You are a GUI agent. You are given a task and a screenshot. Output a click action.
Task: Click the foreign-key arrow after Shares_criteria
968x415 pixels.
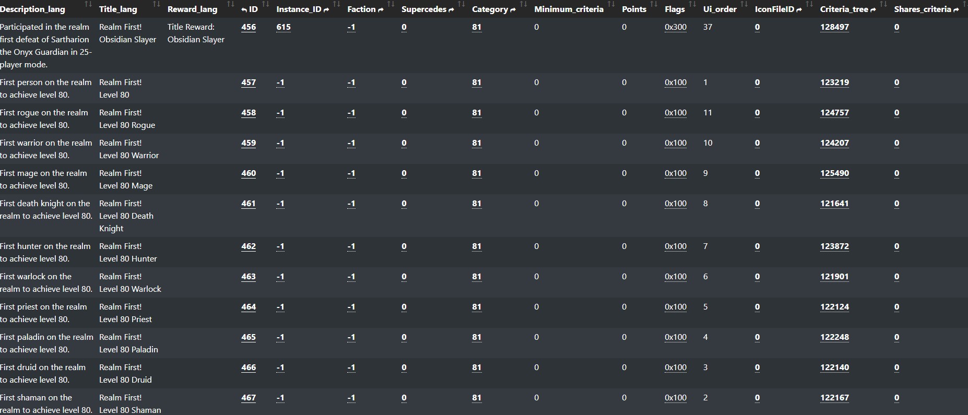point(956,9)
